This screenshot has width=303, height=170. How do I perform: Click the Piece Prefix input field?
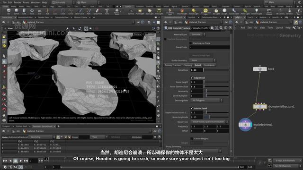(x=209, y=47)
